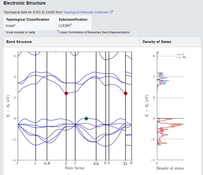Open the Topological Materials Database link

pyautogui.click(x=86, y=12)
